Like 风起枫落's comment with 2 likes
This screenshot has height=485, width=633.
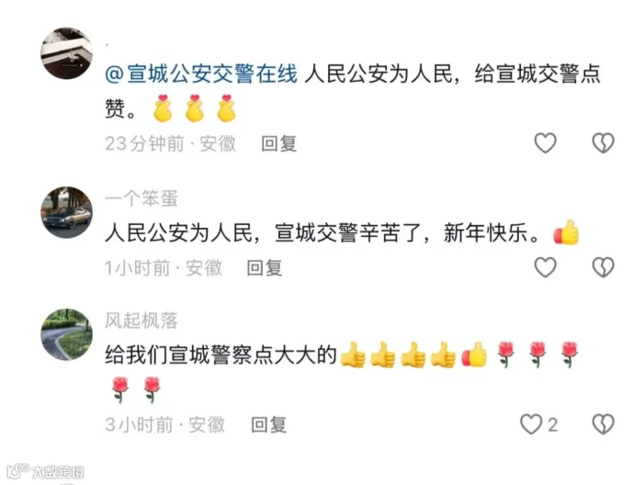(x=531, y=424)
